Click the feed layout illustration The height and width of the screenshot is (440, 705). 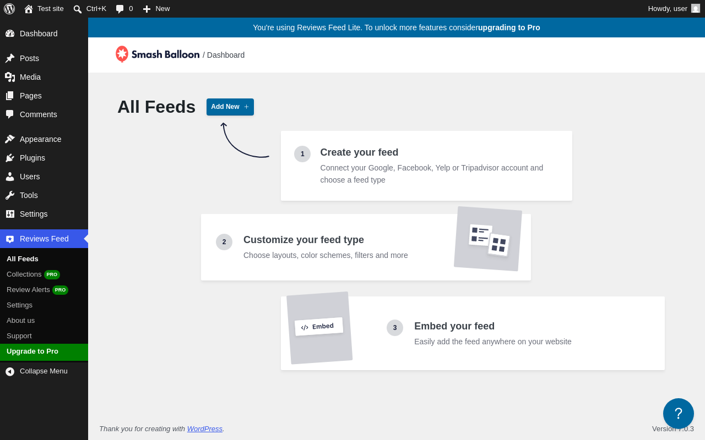(x=488, y=239)
